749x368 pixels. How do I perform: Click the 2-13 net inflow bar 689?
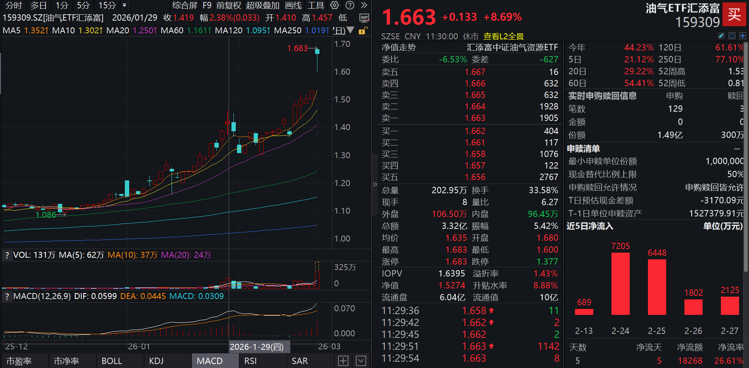coord(584,312)
